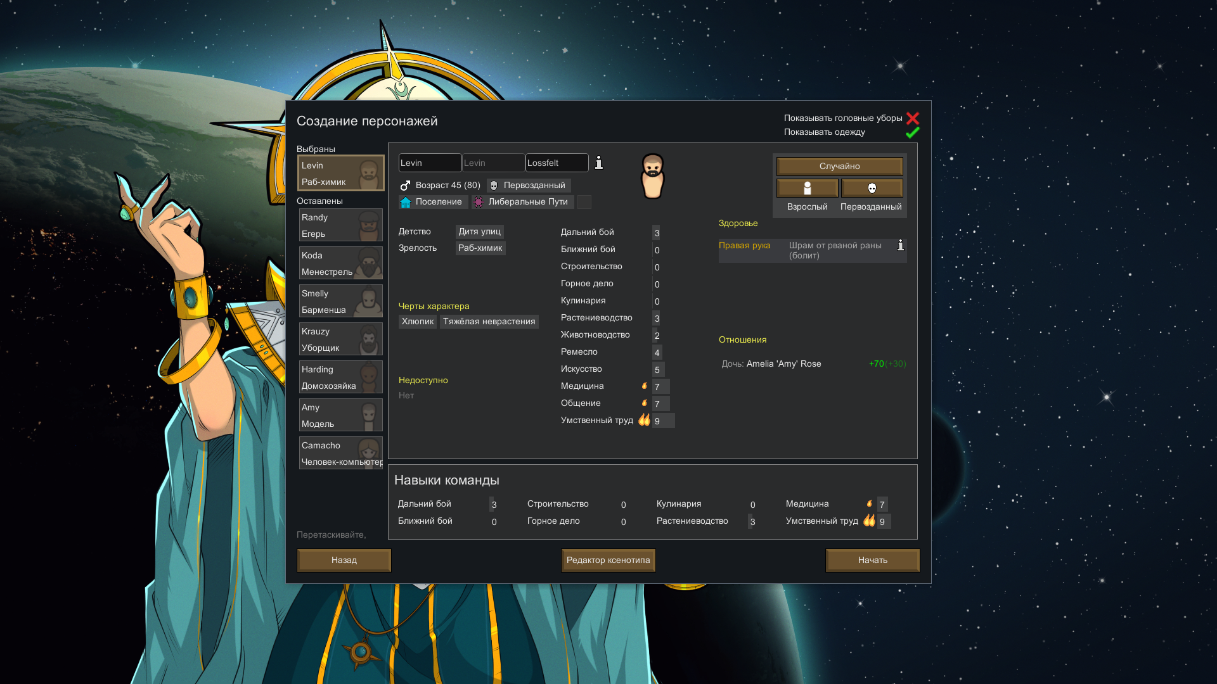Image resolution: width=1217 pixels, height=684 pixels.
Task: Click the info icon next to name fields
Action: 599,163
